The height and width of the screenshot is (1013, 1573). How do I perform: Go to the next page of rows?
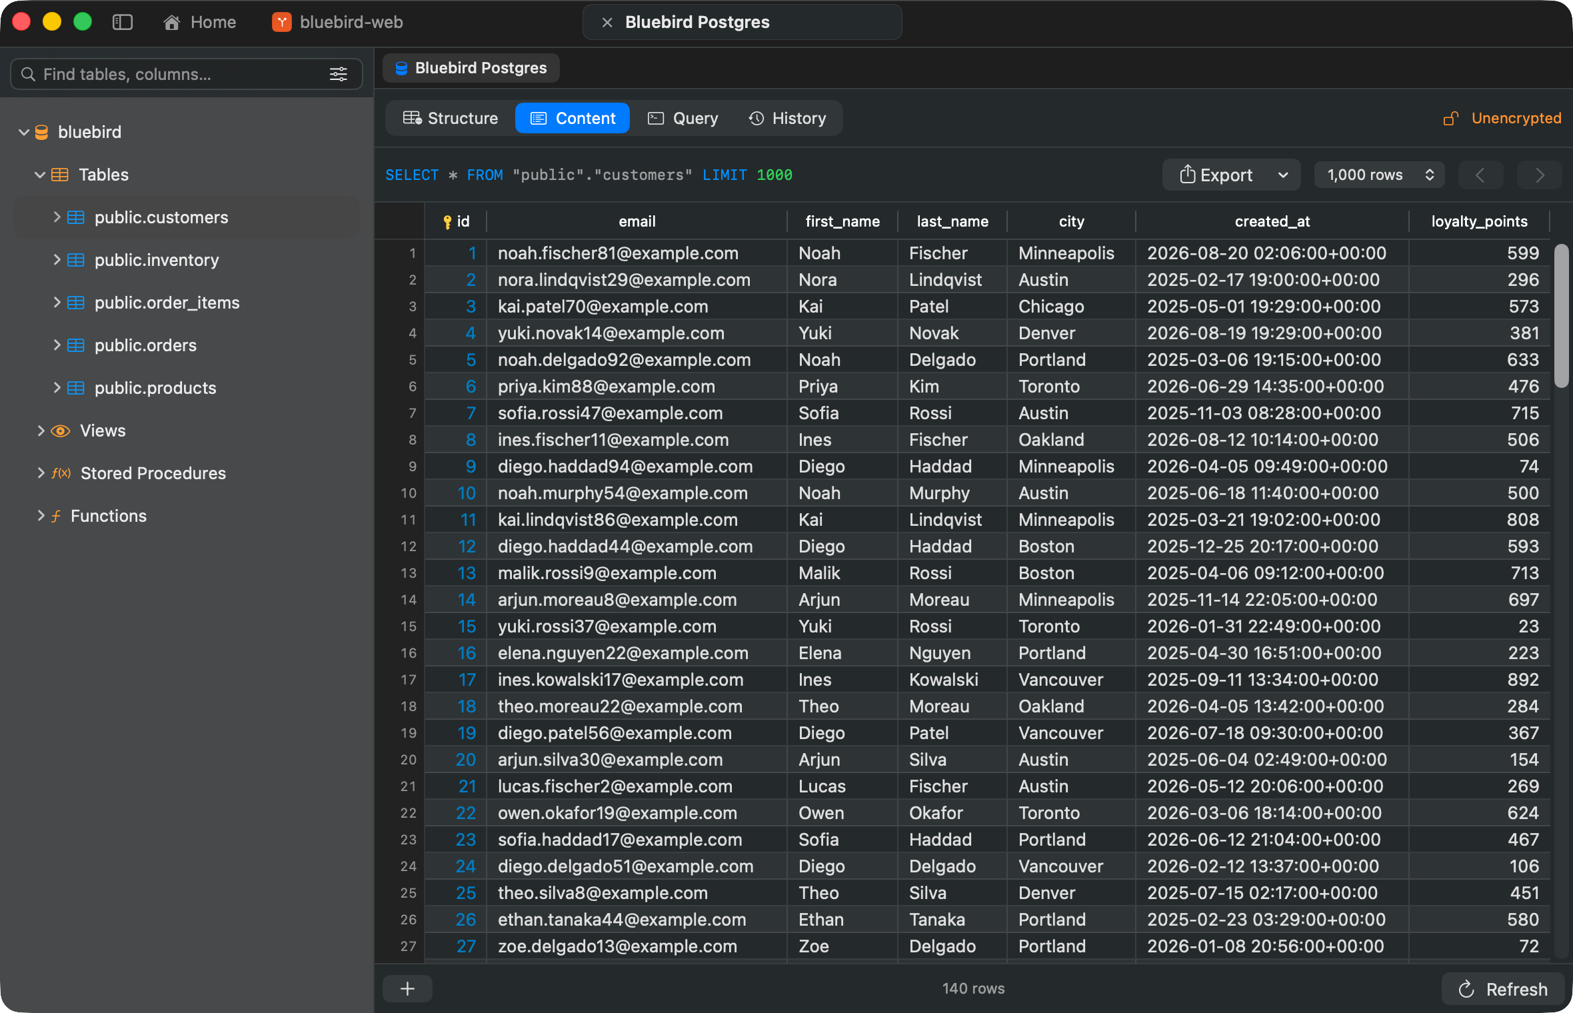pyautogui.click(x=1539, y=175)
